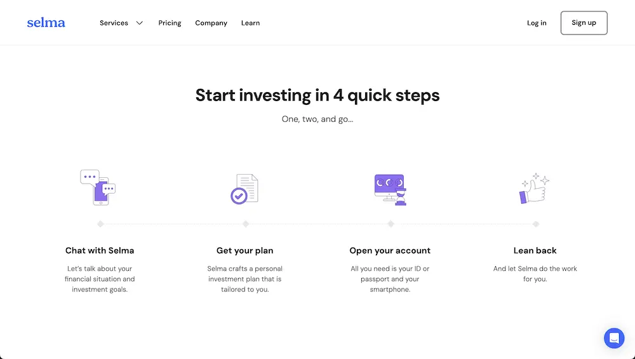The width and height of the screenshot is (635, 359).
Task: Click the monitor hourglass account icon
Action: 390,189
